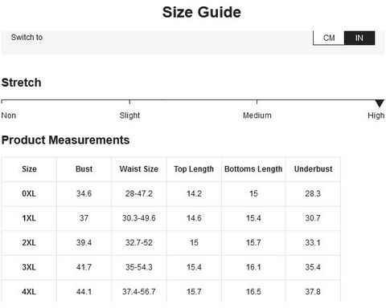The height and width of the screenshot is (308, 386).
Task: Click the Underbust column header
Action: click(313, 169)
